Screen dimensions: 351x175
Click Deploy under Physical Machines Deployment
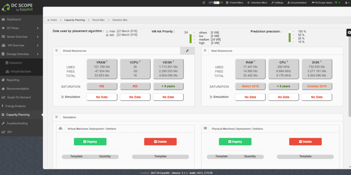(235, 142)
